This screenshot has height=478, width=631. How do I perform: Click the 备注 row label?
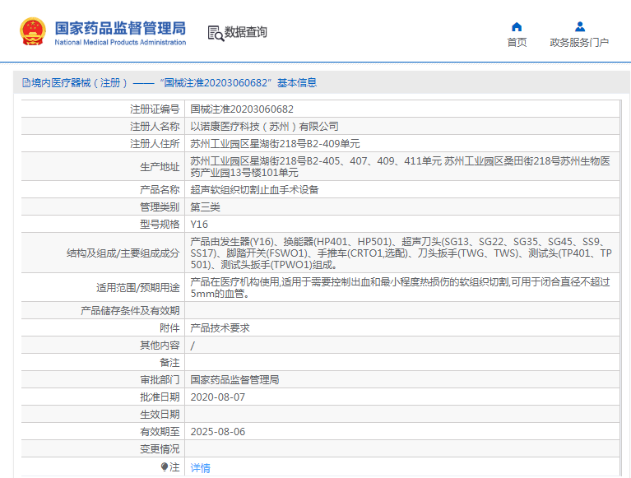[x=169, y=363]
